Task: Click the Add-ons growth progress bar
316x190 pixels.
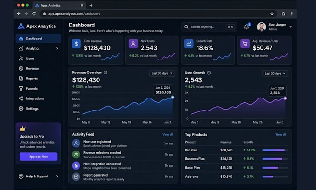Action: (275, 177)
